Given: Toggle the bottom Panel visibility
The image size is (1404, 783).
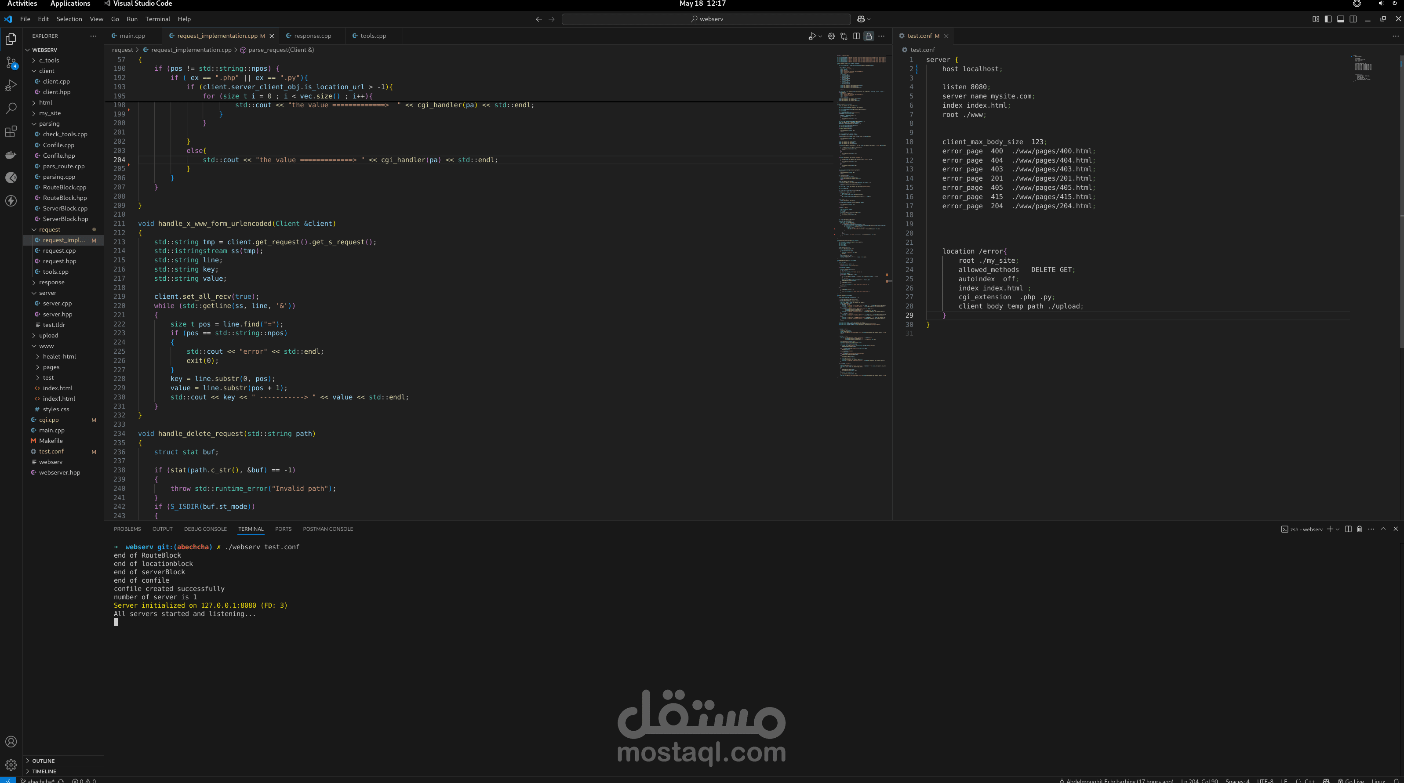Looking at the screenshot, I should [1341, 19].
